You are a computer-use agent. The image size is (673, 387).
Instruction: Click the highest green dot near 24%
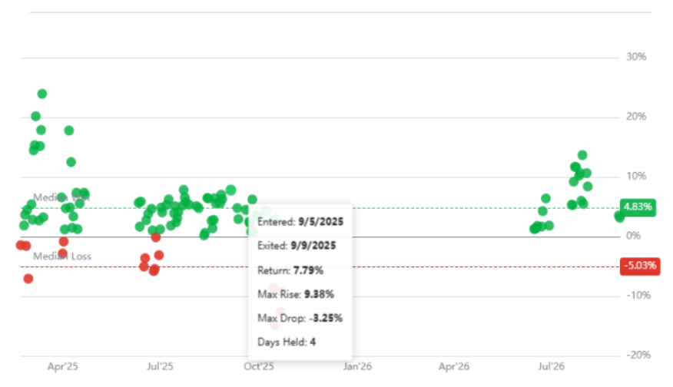[42, 94]
